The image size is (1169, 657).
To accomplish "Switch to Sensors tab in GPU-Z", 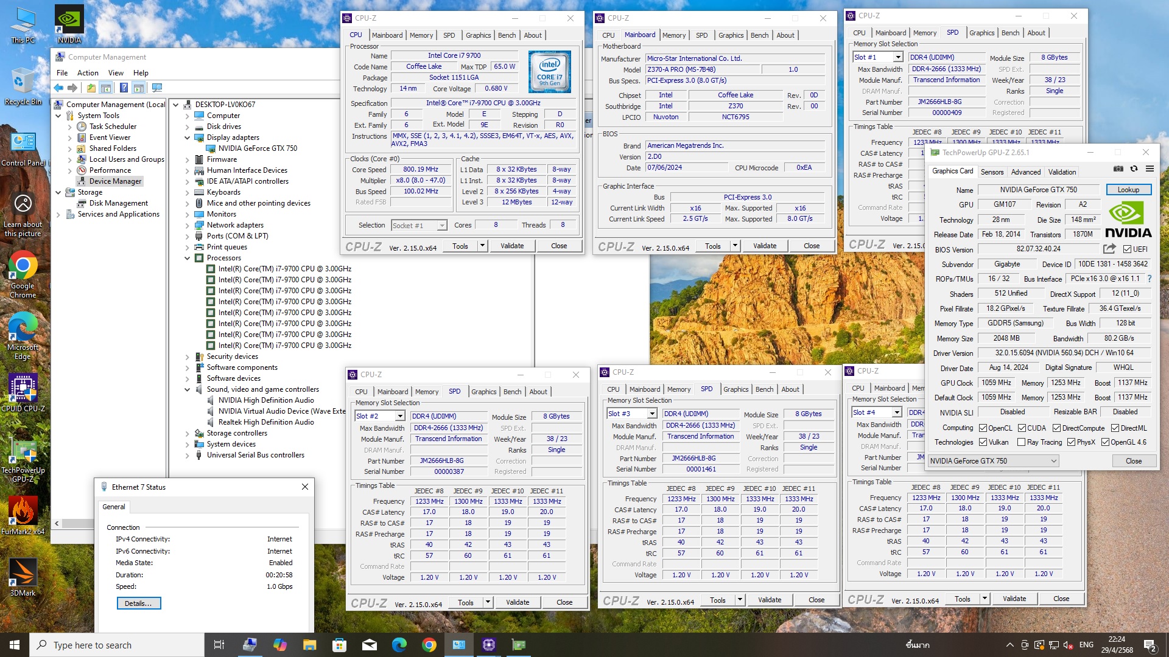I will (992, 172).
